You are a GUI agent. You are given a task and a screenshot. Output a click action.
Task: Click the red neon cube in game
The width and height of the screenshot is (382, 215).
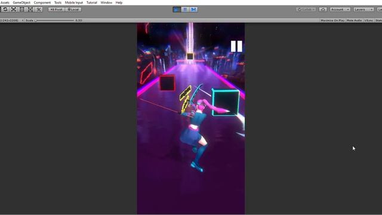click(x=167, y=83)
